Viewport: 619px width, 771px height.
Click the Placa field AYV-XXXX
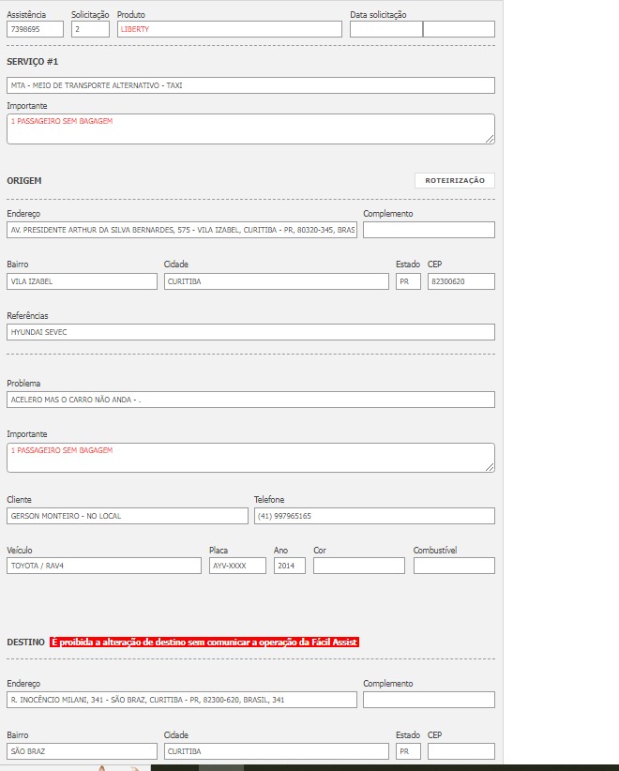pos(237,566)
